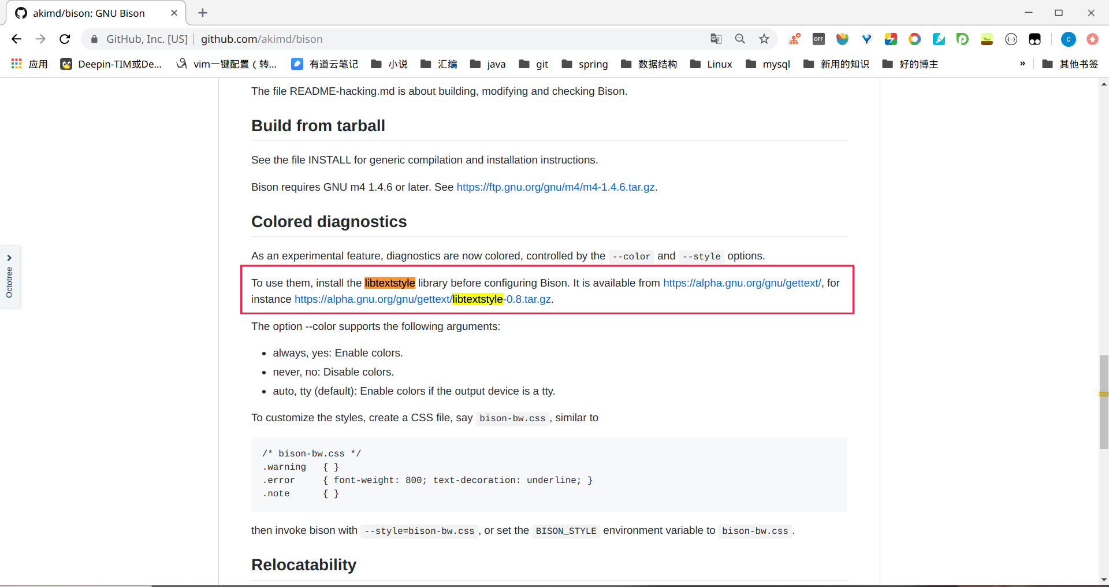Open the 数据结构 bookmark folder

point(649,64)
